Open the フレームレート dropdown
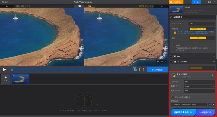The image size is (217, 117). click(x=202, y=68)
